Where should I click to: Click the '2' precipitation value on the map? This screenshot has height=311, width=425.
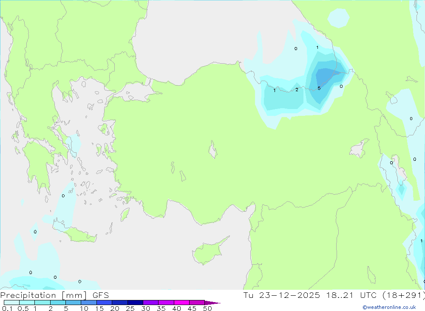[x=297, y=90]
